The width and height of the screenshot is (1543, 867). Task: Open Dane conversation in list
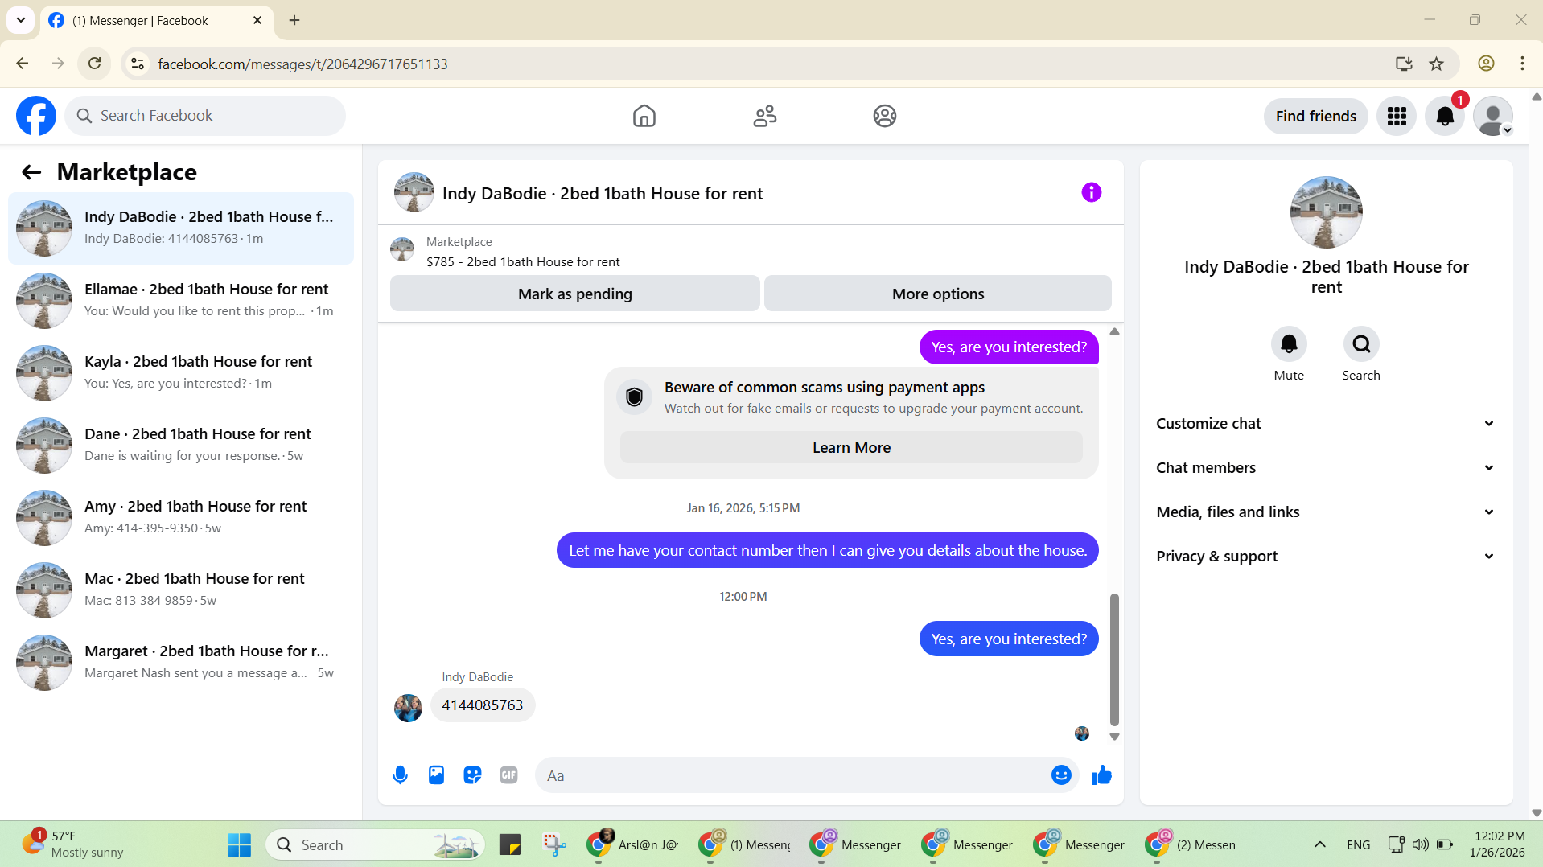pyautogui.click(x=181, y=446)
